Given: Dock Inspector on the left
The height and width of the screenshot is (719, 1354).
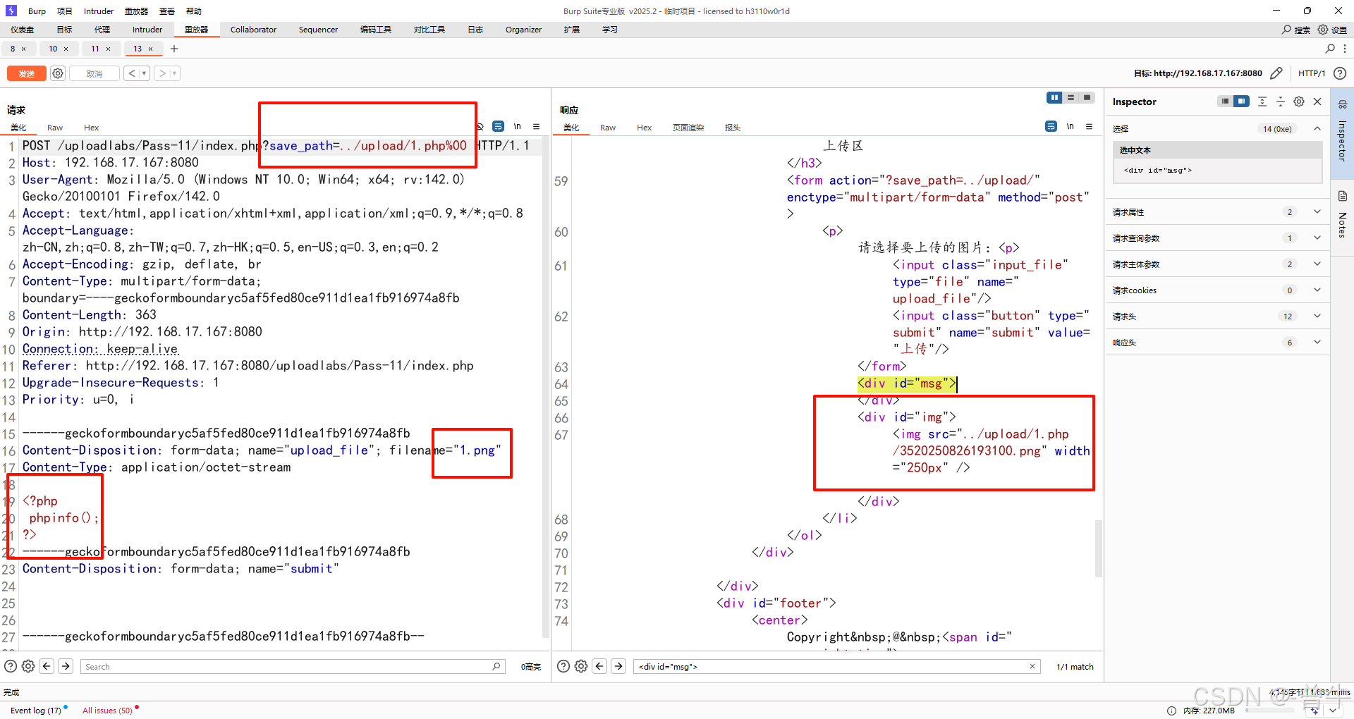Looking at the screenshot, I should click(x=1225, y=102).
